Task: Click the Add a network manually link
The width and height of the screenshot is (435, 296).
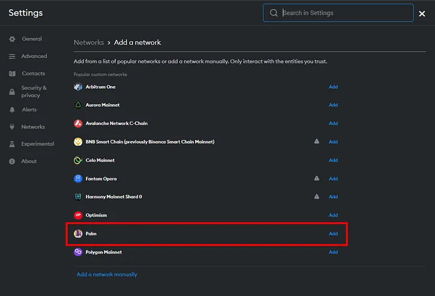Action: (x=107, y=274)
